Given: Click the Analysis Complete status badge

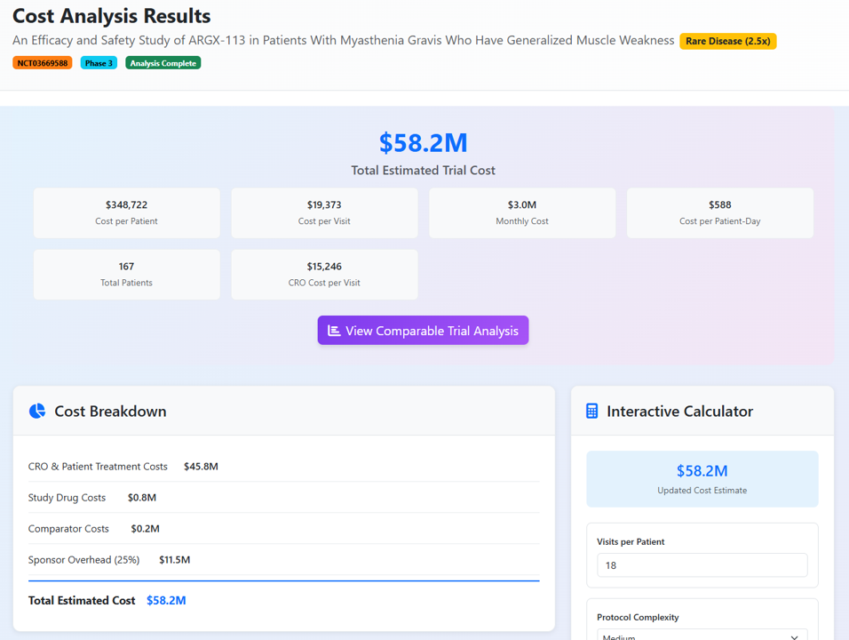Looking at the screenshot, I should (x=163, y=62).
